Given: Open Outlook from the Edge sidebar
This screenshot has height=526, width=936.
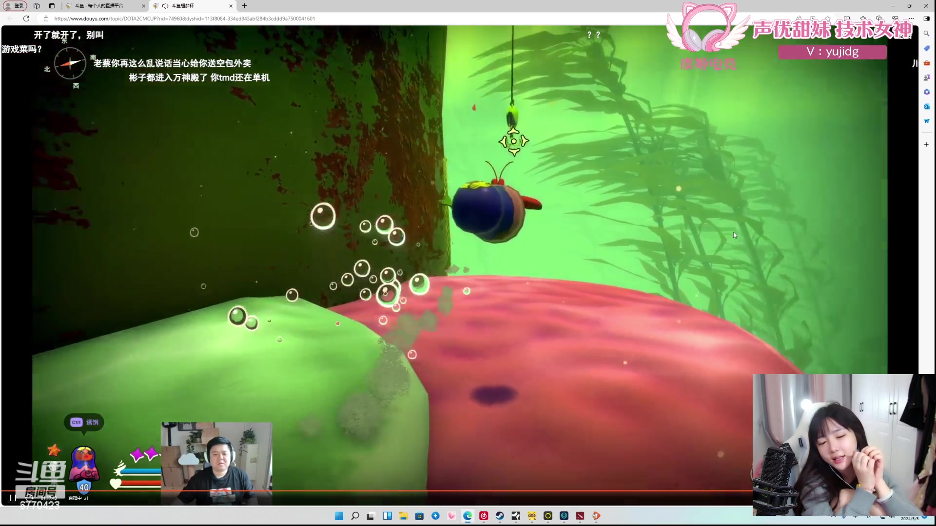Looking at the screenshot, I should [926, 106].
